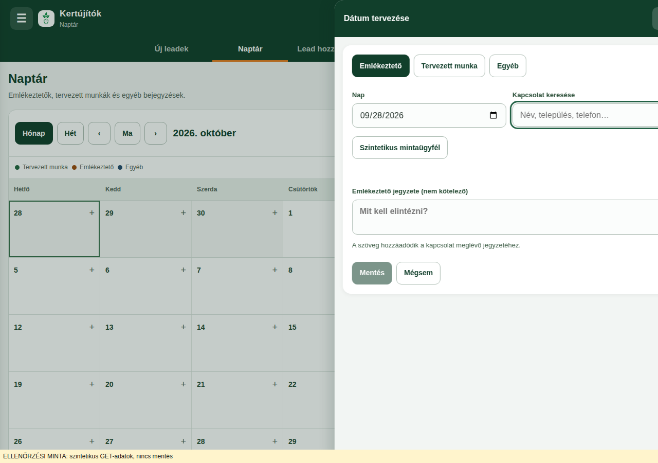658x463 pixels.
Task: Click the Emlékeztető jegyzete text area
Action: point(505,217)
